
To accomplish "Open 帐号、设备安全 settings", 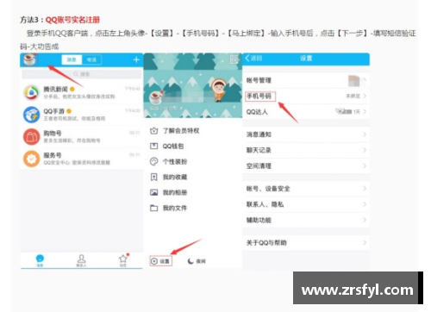I will 306,189.
